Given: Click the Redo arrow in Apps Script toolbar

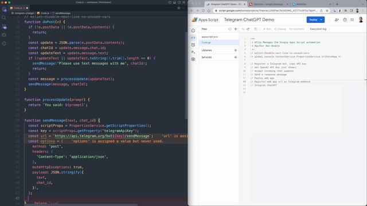Looking at the screenshot, I should 248,29.
